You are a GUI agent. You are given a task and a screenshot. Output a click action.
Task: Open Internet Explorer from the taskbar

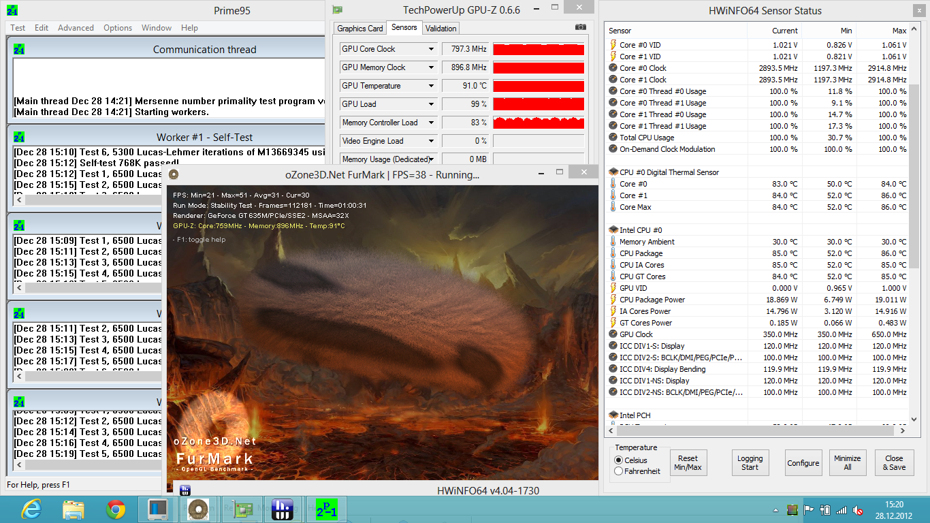click(x=31, y=509)
